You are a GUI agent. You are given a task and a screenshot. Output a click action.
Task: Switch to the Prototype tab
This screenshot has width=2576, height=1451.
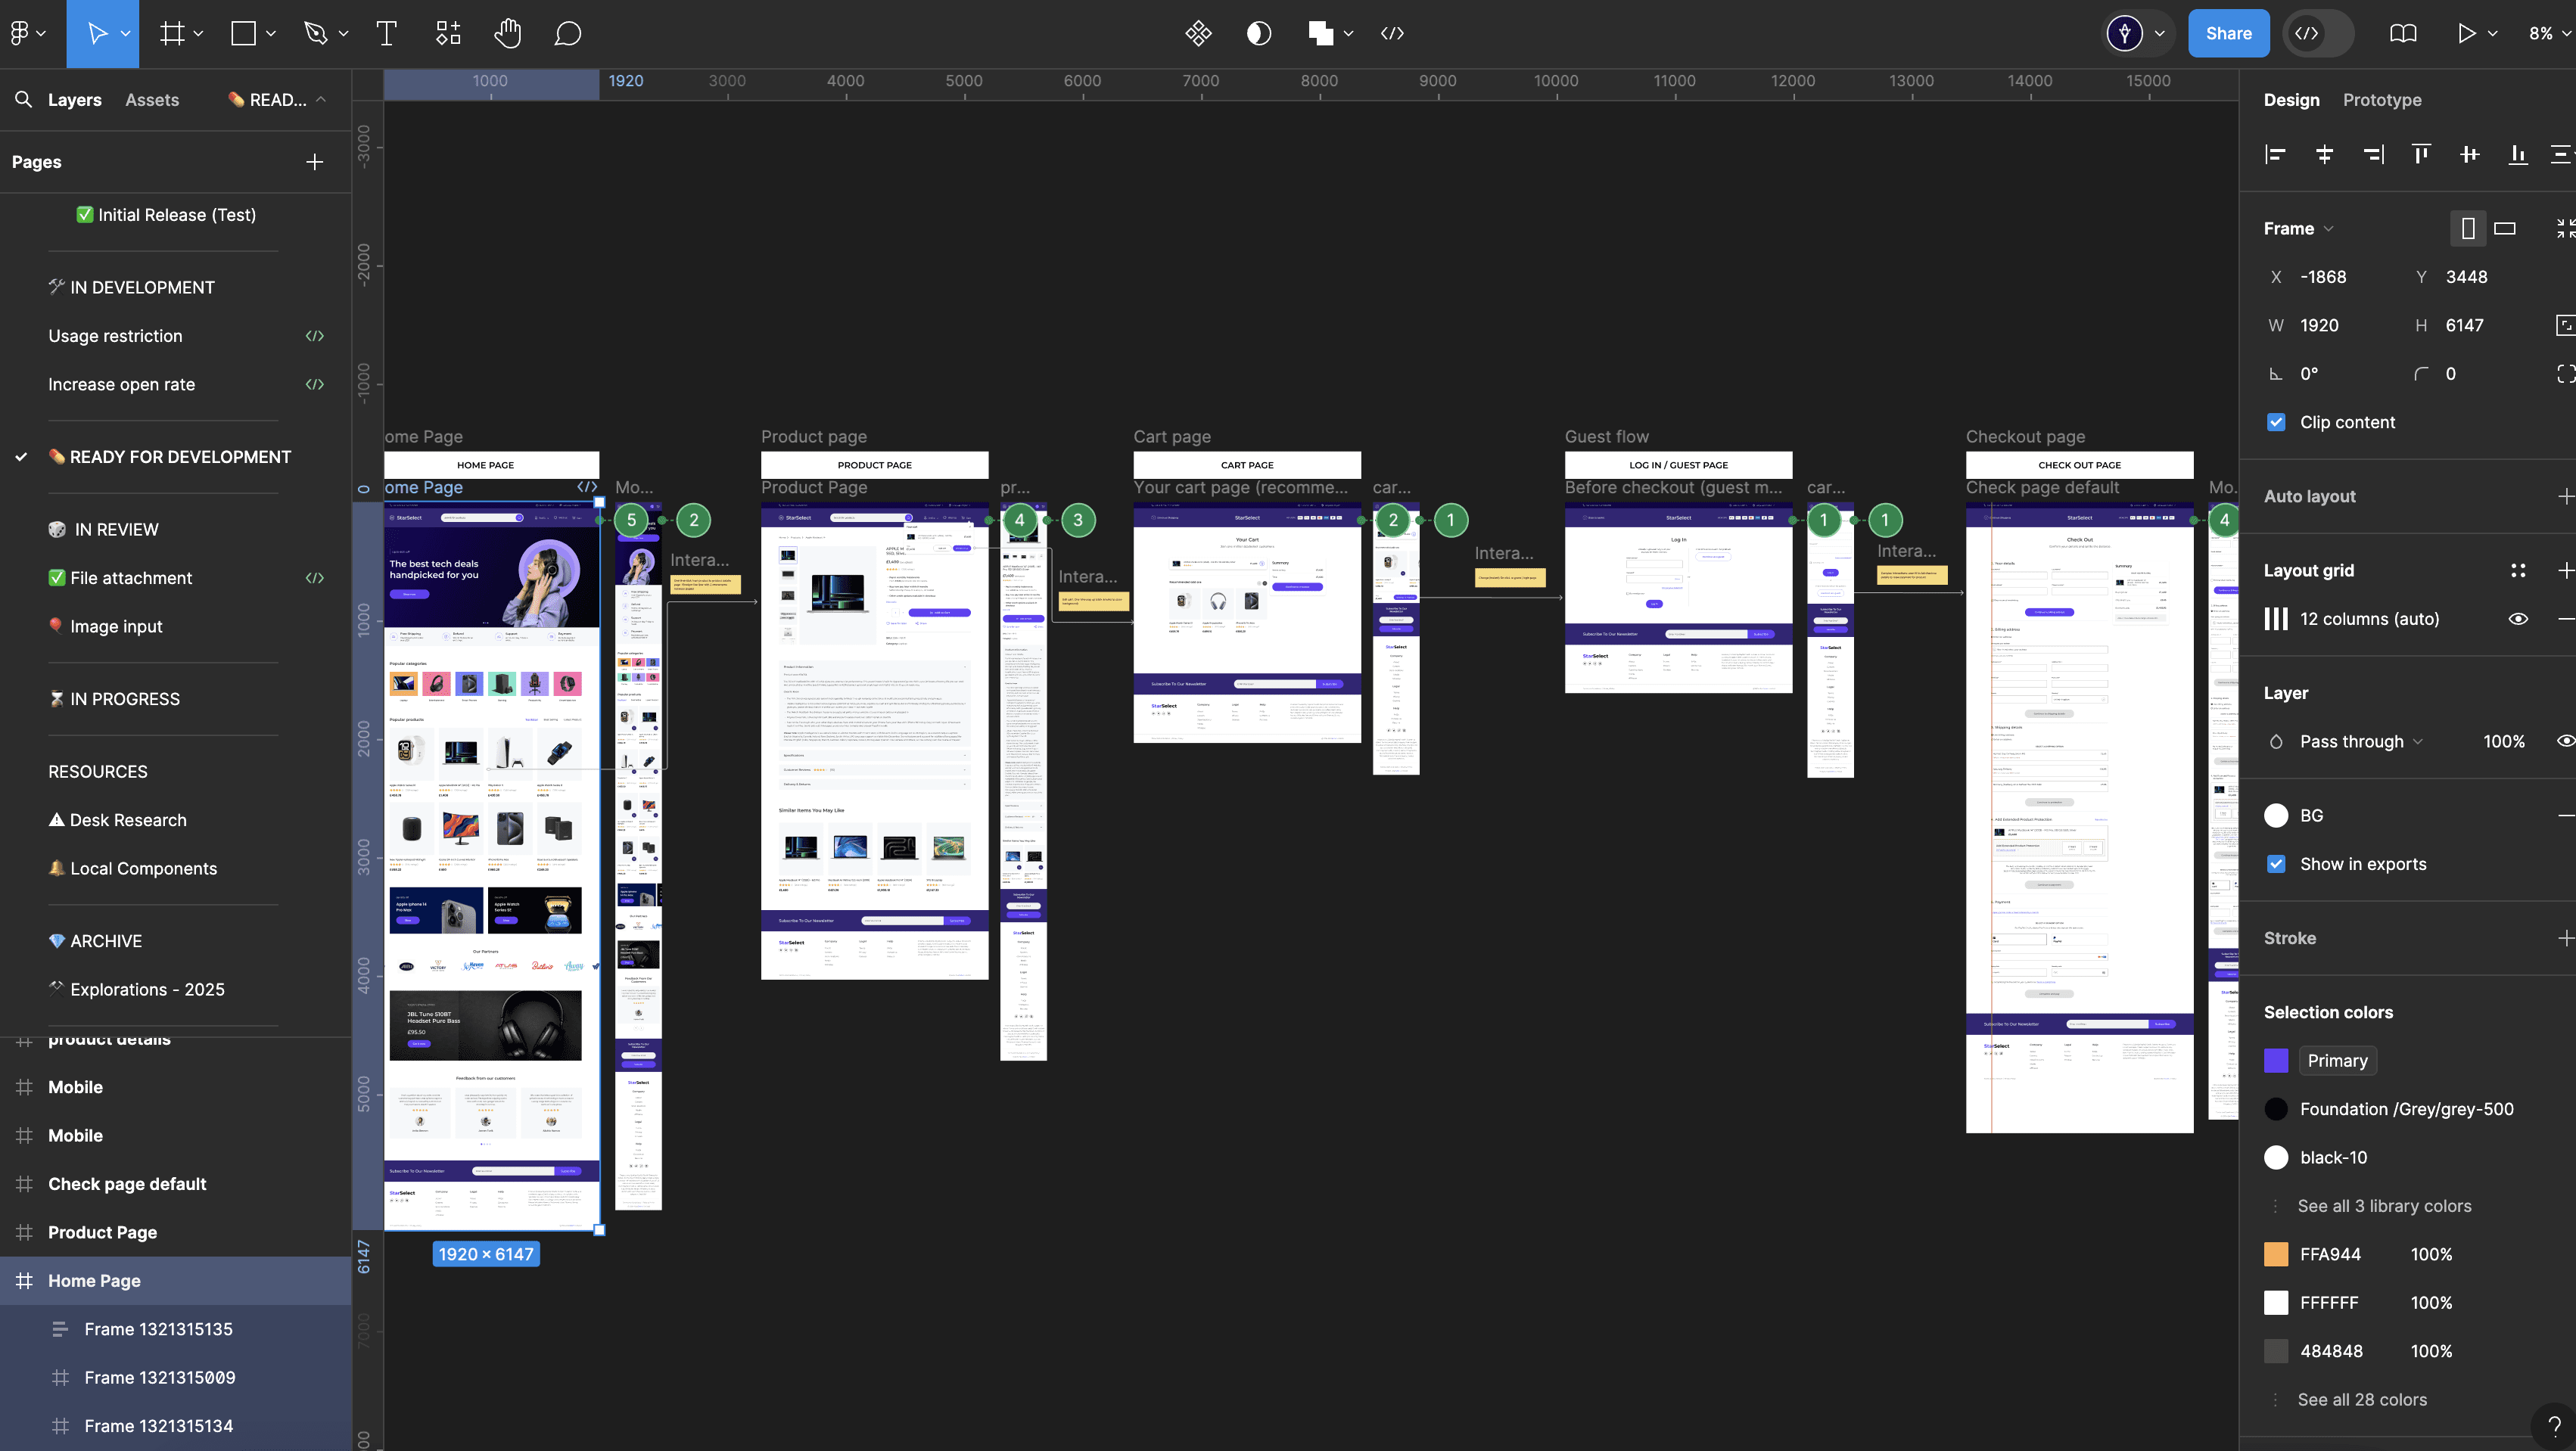[2381, 100]
